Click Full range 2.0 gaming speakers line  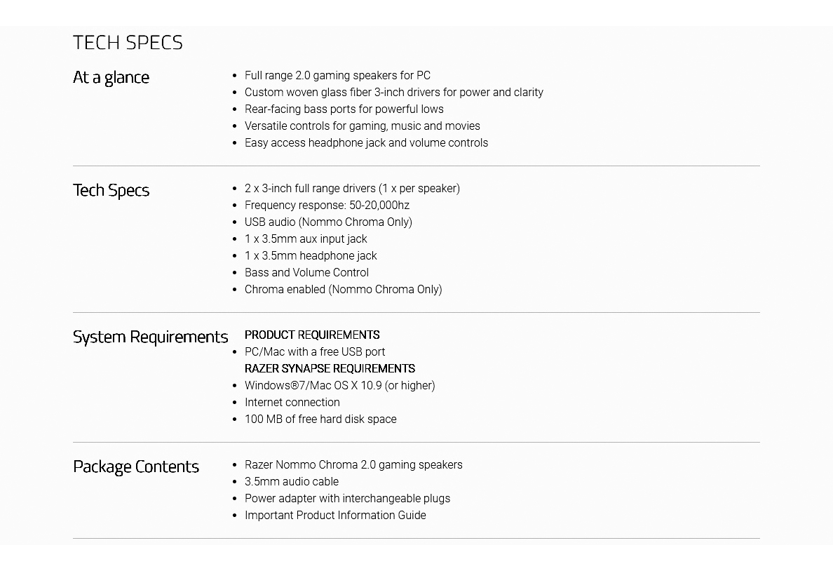tap(337, 76)
